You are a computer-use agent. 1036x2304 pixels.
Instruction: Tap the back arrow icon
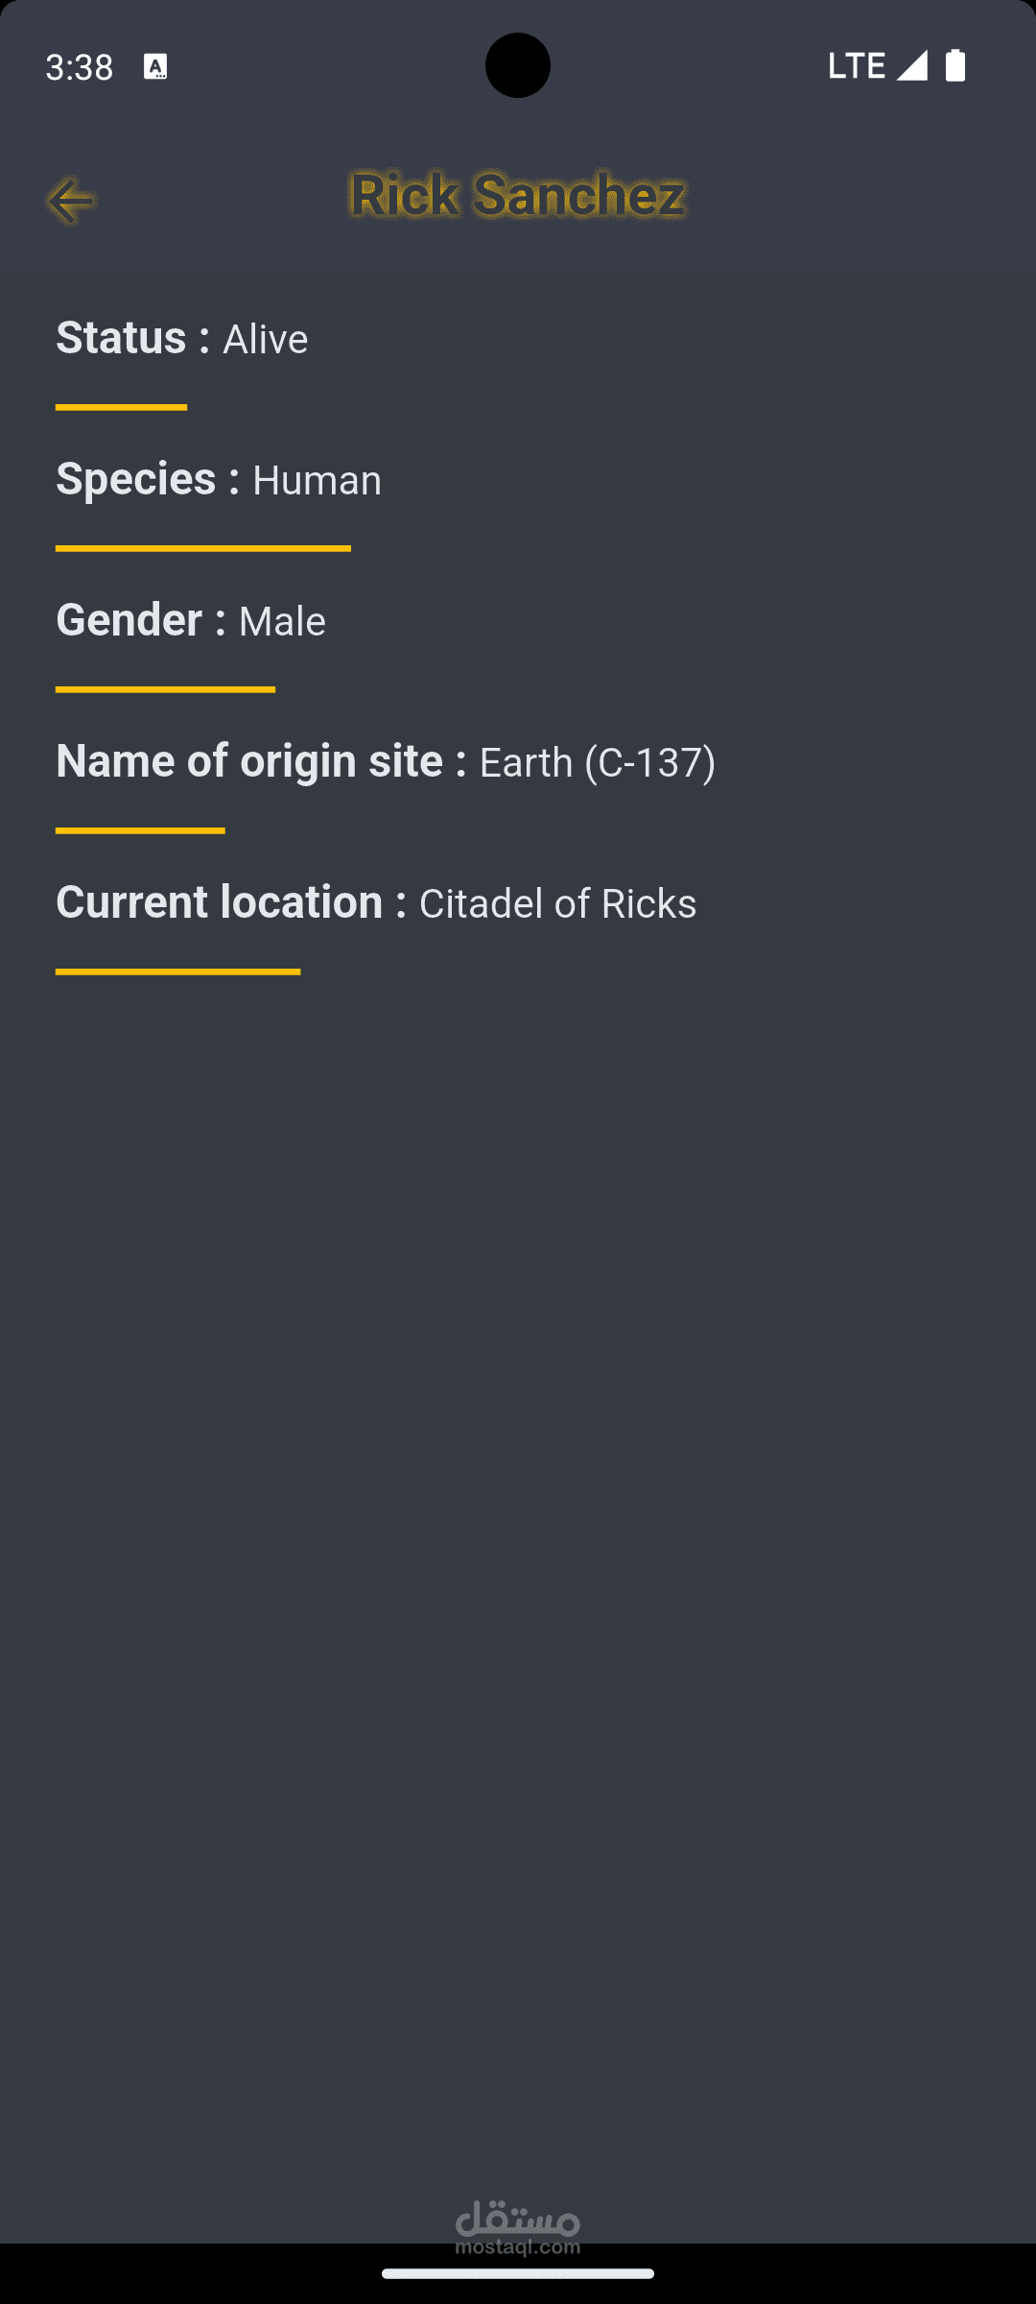(70, 200)
